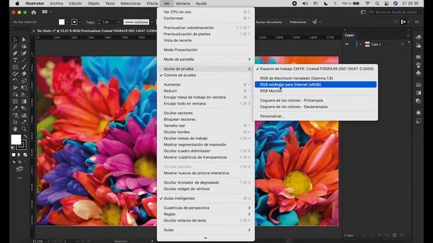Go to Home screen icon
This screenshot has height=243, width=433.
point(34,12)
